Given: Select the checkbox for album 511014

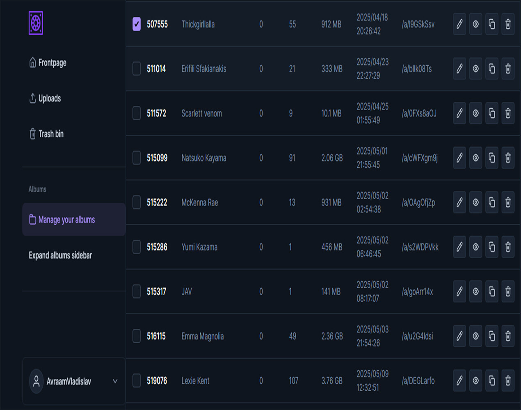Looking at the screenshot, I should [x=137, y=69].
